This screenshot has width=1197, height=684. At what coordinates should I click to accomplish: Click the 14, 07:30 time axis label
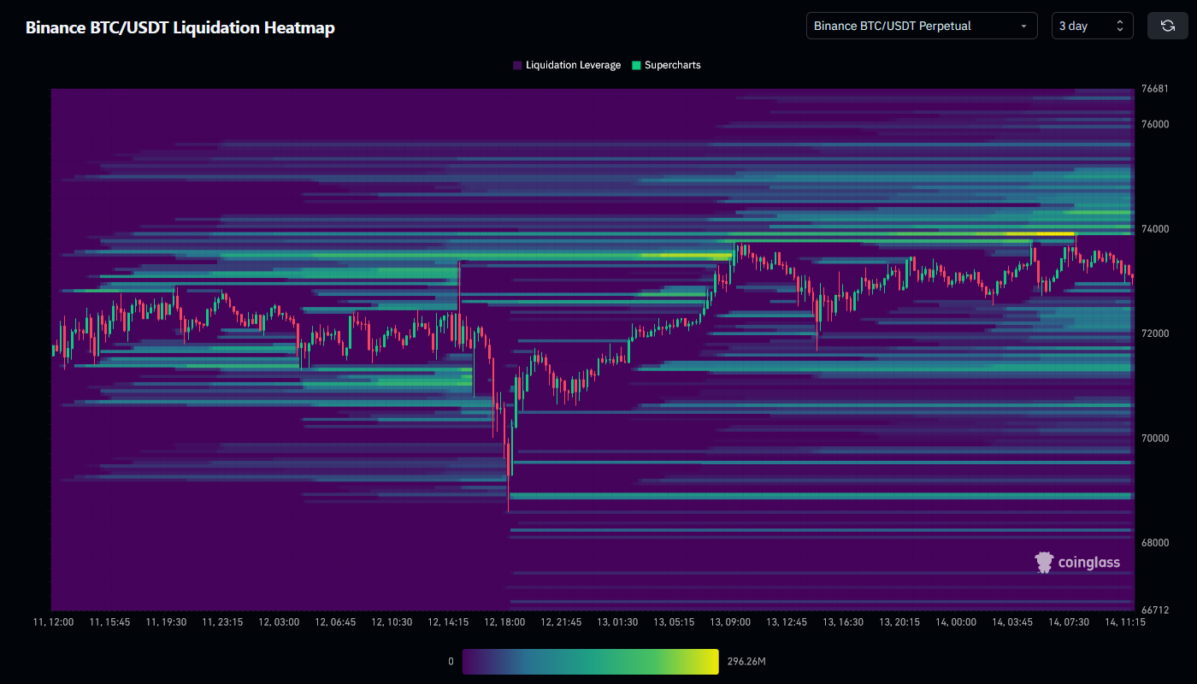click(1069, 622)
